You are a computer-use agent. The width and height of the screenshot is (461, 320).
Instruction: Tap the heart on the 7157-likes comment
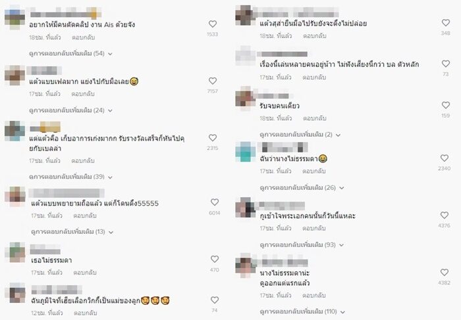[213, 81]
